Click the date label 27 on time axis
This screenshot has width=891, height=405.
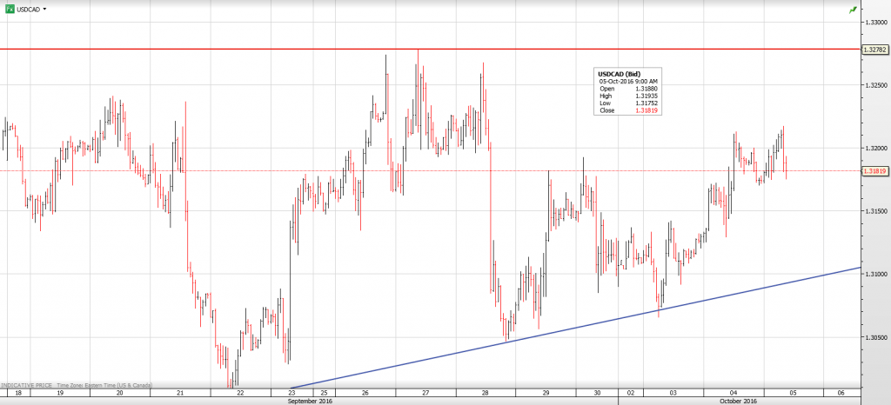coord(425,393)
